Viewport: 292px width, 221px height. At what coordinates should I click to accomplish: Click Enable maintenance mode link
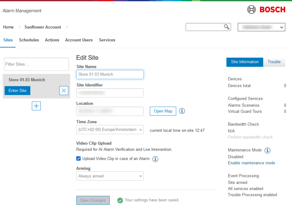click(x=251, y=163)
